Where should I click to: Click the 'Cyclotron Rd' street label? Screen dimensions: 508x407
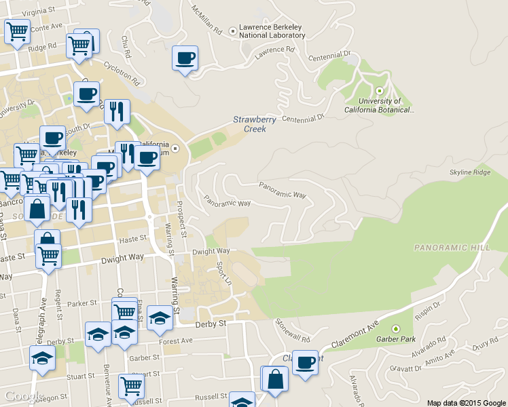click(x=122, y=74)
